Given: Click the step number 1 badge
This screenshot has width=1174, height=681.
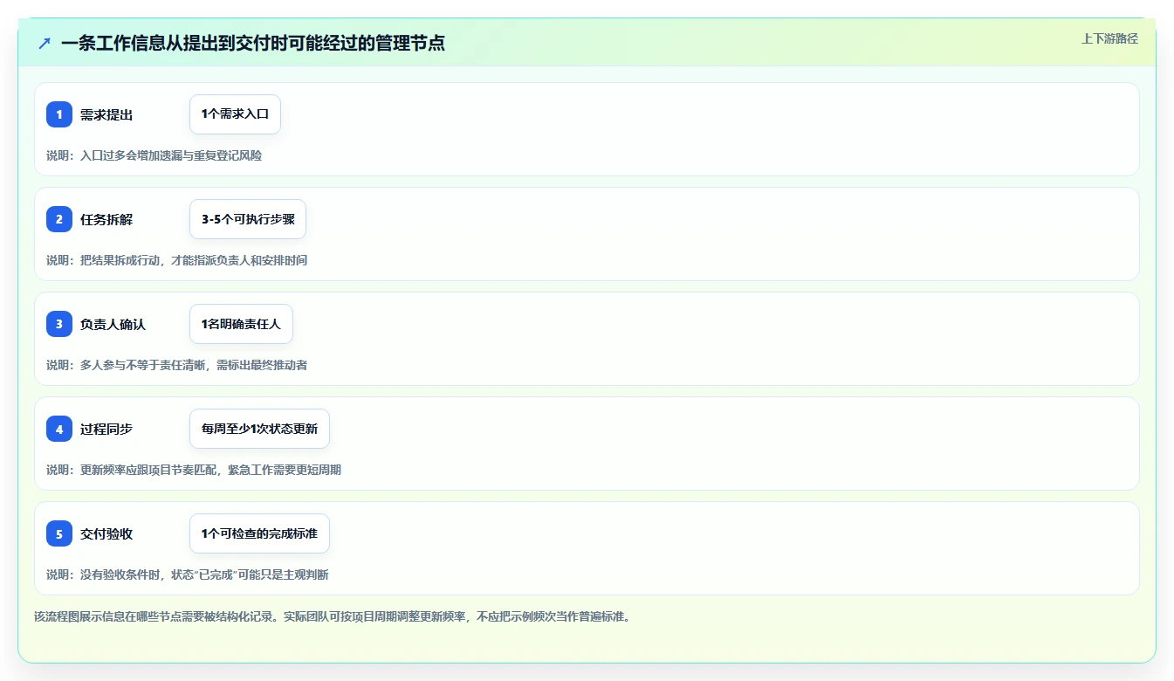Looking at the screenshot, I should point(59,114).
